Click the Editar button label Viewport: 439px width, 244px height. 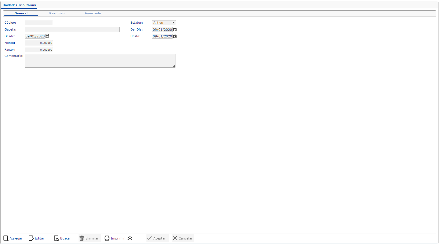[40, 238]
